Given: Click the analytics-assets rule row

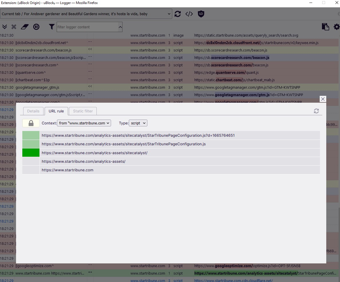Looking at the screenshot, I should tap(172, 161).
